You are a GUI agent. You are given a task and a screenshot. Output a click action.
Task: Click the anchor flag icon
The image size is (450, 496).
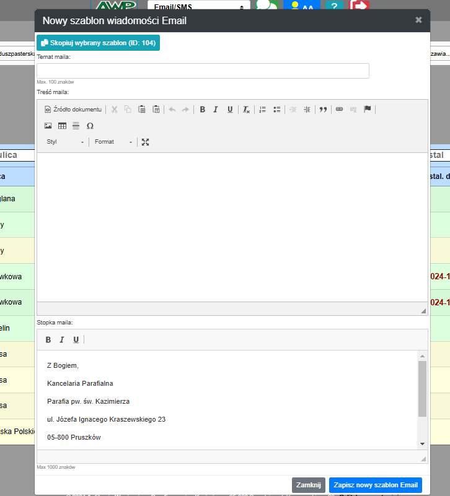[x=368, y=110]
